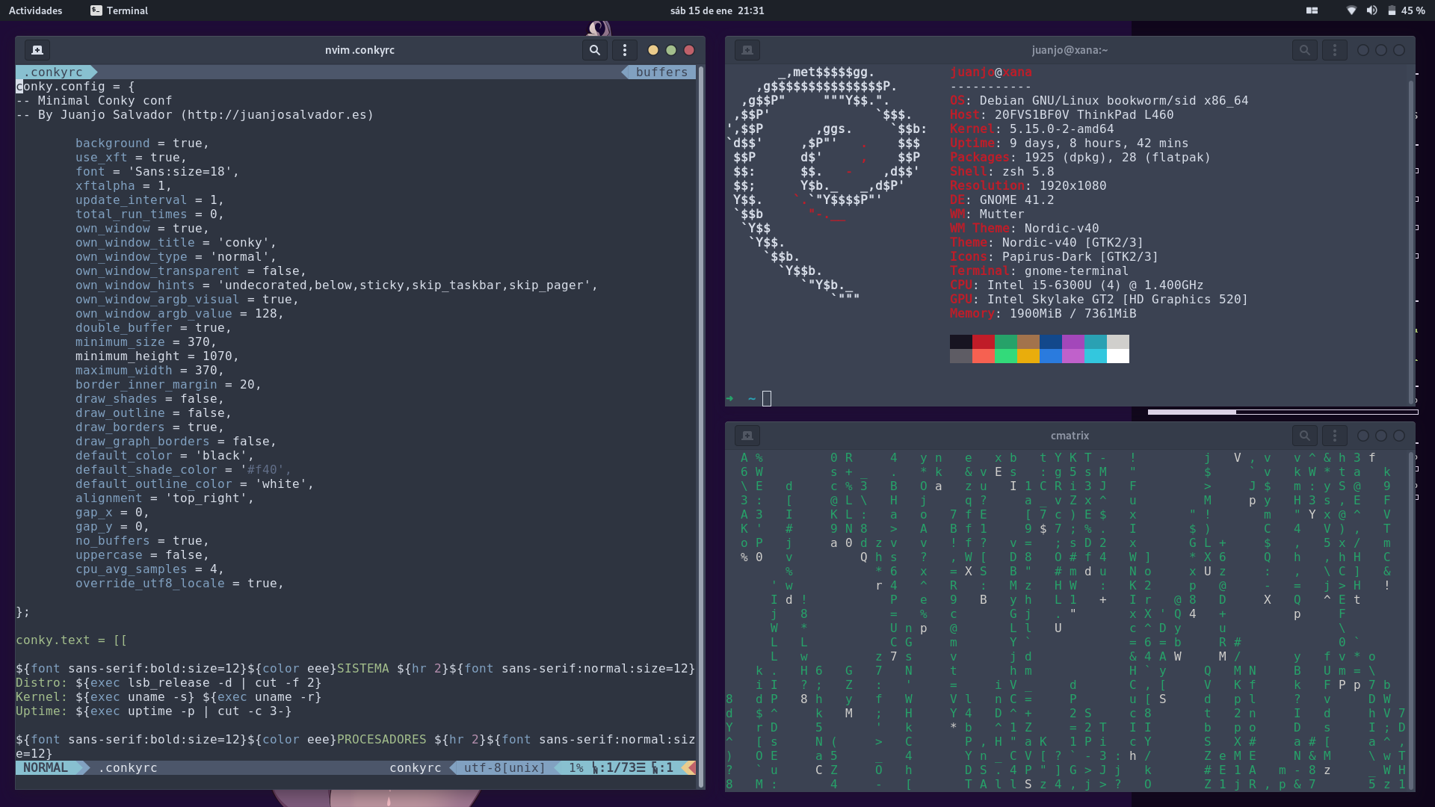Open the kebab menu in cmatrix window

tap(1335, 436)
